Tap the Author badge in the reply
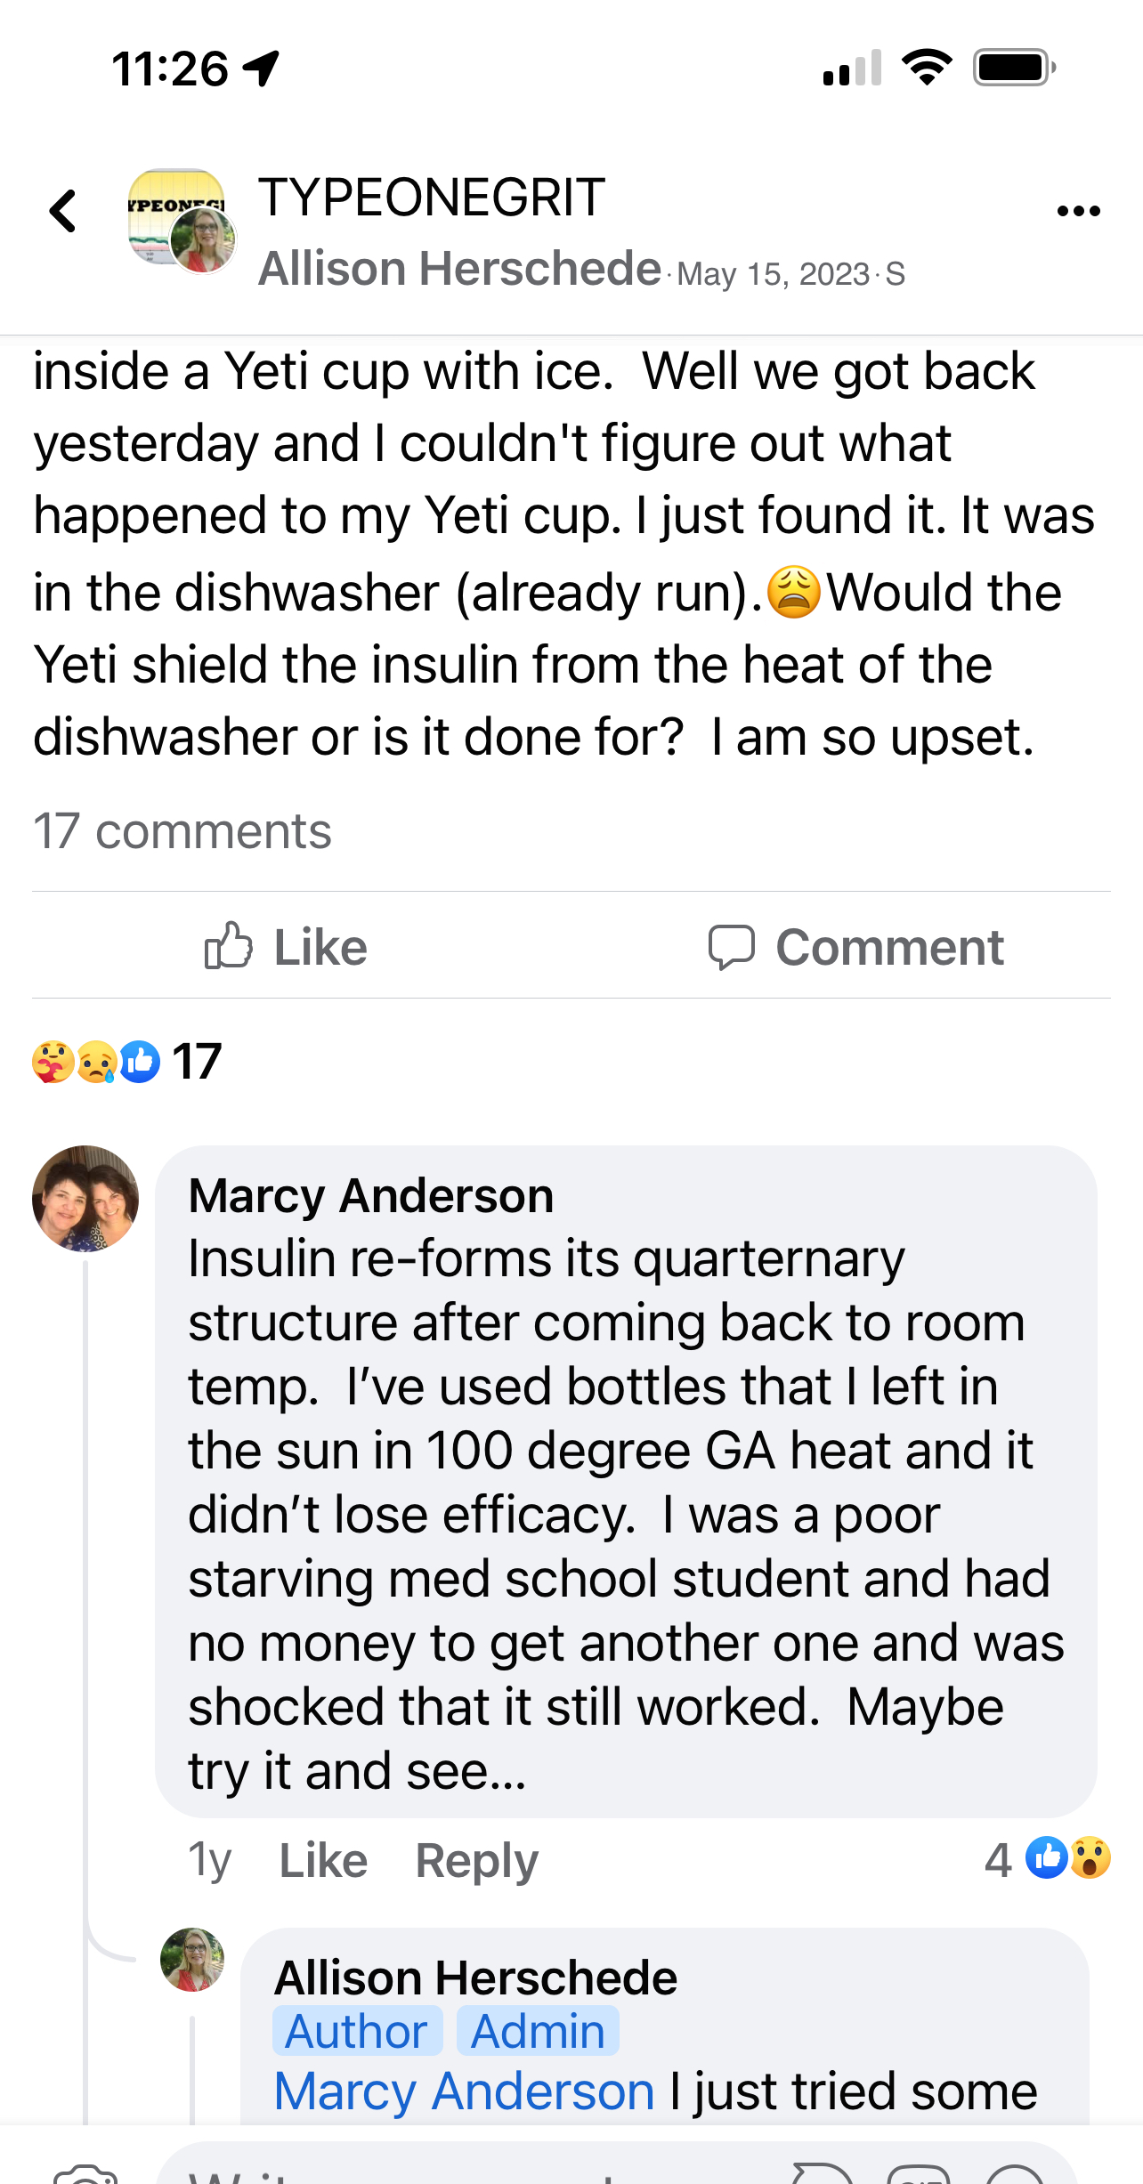Screen dimensions: 1143x2184 (357, 2032)
